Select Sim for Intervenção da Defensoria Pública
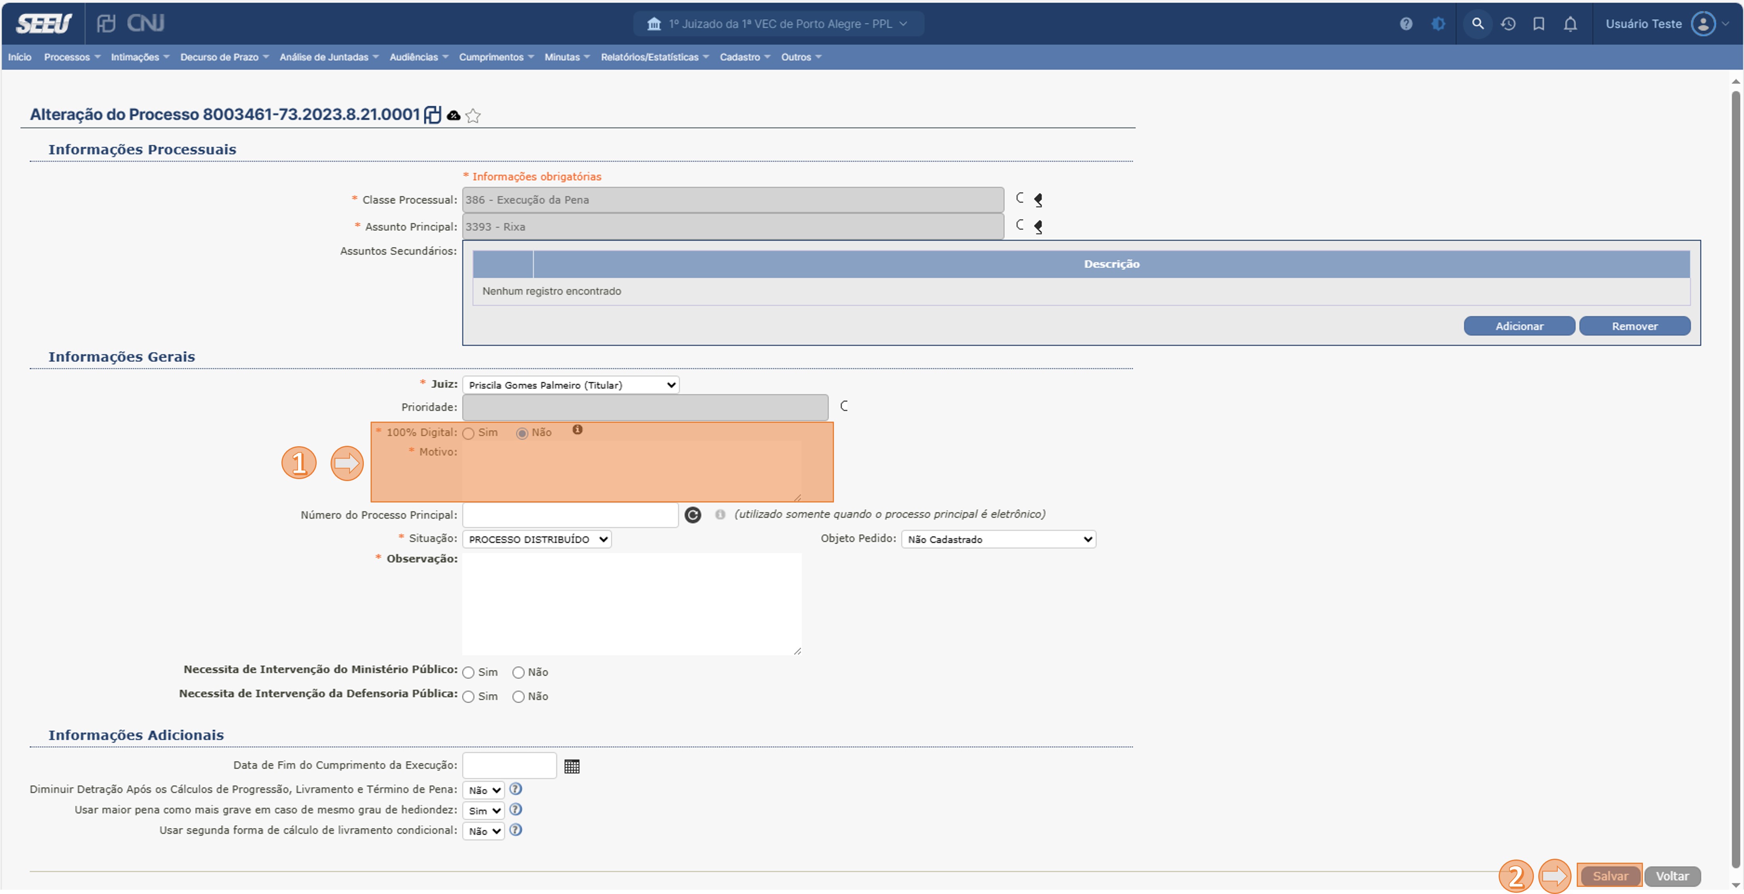This screenshot has width=1744, height=894. (469, 697)
